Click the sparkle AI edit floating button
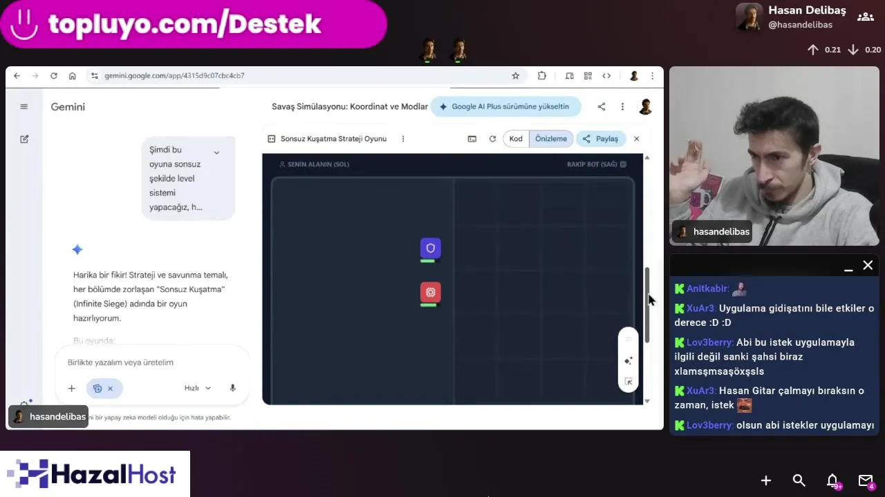Screen dimensions: 885x497 (x=628, y=360)
